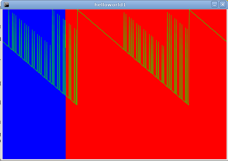Click the empty title bar right of the title
The image size is (228, 161).
click(172, 4)
